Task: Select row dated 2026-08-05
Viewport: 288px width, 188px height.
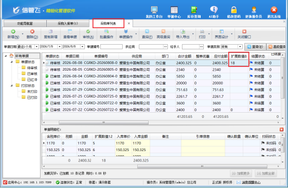Action: click(x=162, y=70)
